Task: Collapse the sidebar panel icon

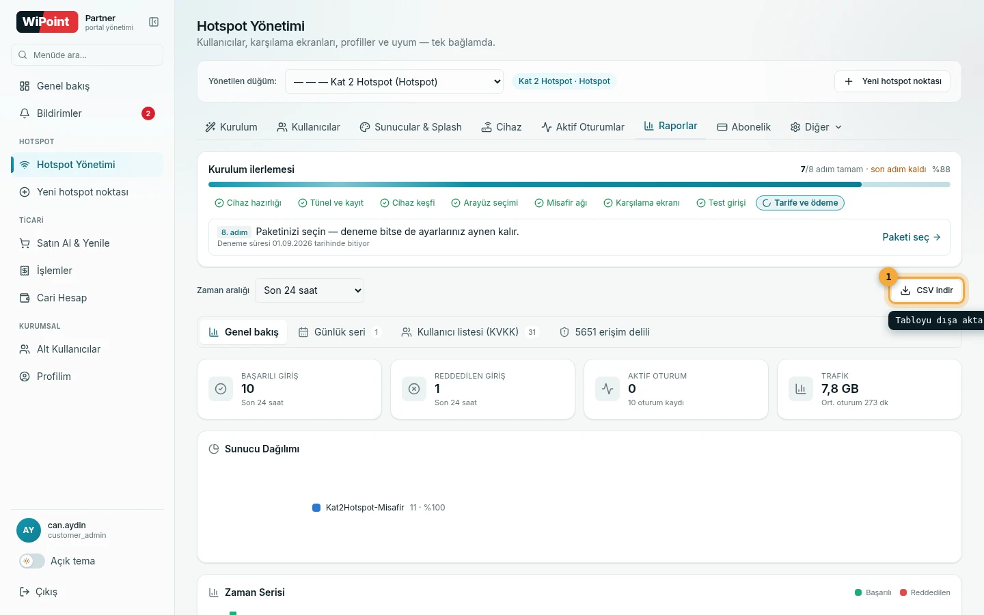Action: (154, 22)
